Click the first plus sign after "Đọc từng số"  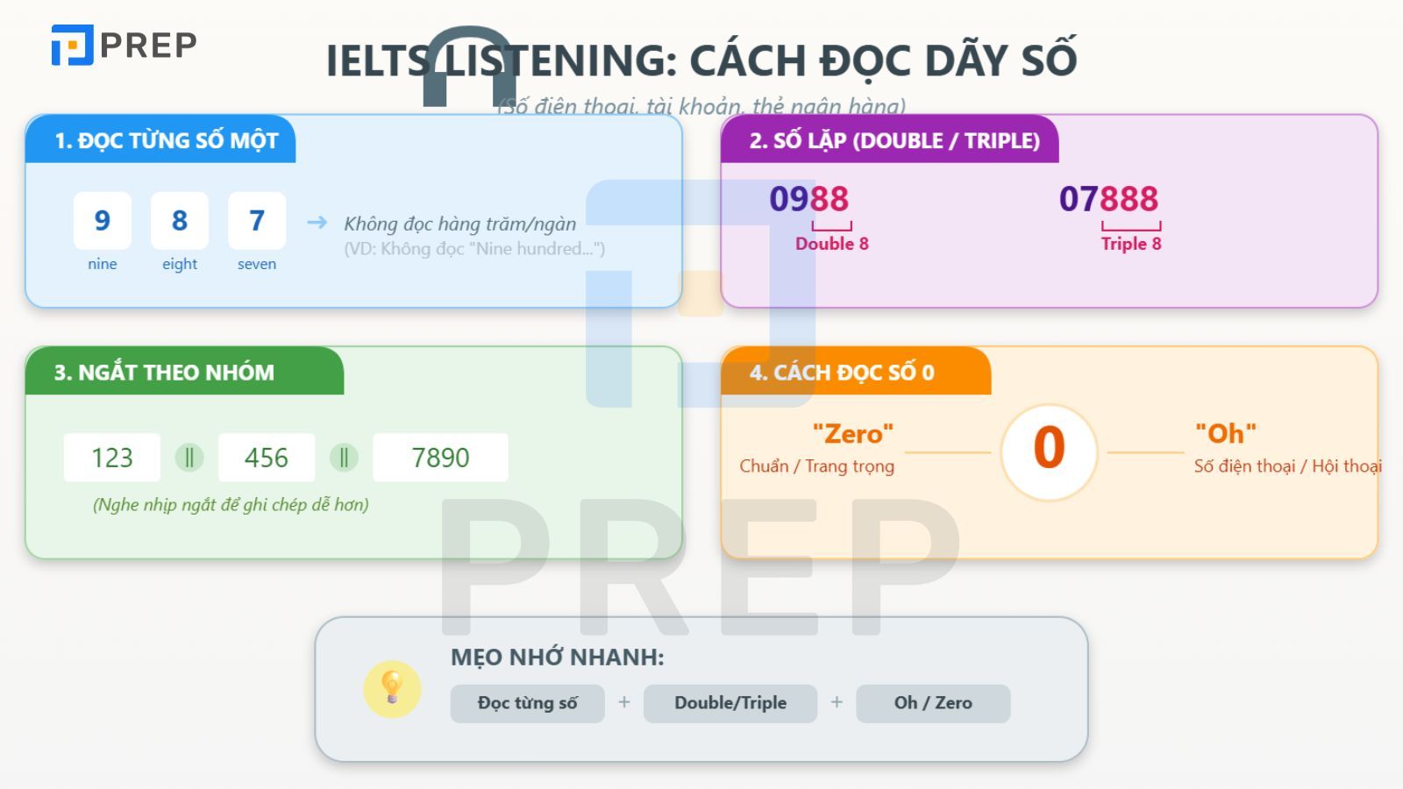tap(624, 702)
